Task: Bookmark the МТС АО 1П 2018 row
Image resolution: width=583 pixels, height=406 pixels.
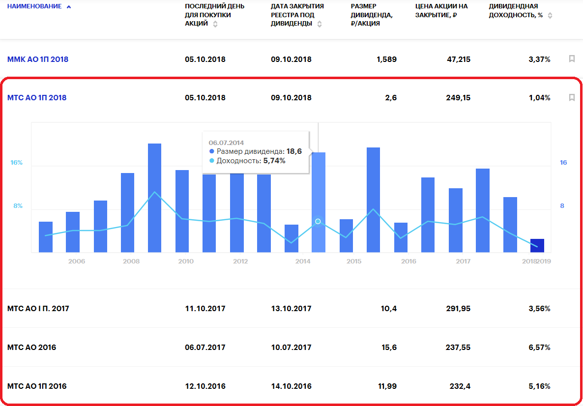Action: point(572,97)
